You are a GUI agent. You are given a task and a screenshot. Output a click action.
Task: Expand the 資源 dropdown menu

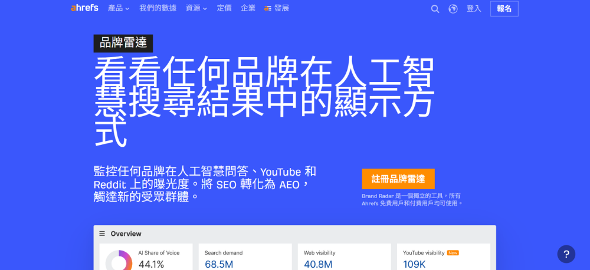point(196,8)
